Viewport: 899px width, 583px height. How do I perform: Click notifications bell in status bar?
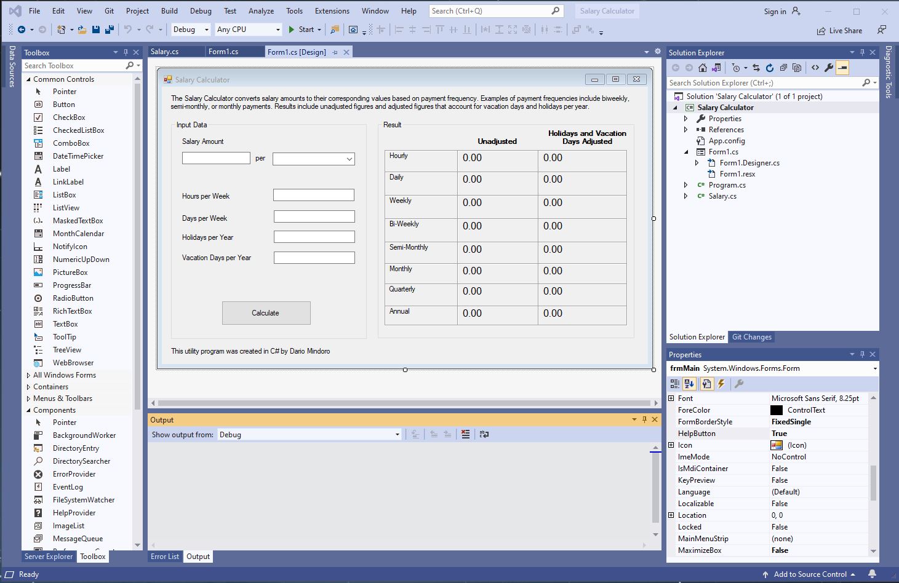point(872,574)
